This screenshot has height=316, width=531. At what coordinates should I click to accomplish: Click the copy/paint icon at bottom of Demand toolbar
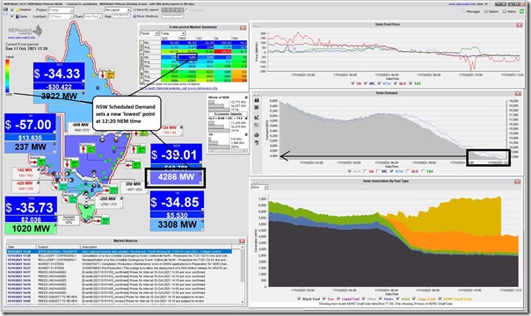pos(257,143)
